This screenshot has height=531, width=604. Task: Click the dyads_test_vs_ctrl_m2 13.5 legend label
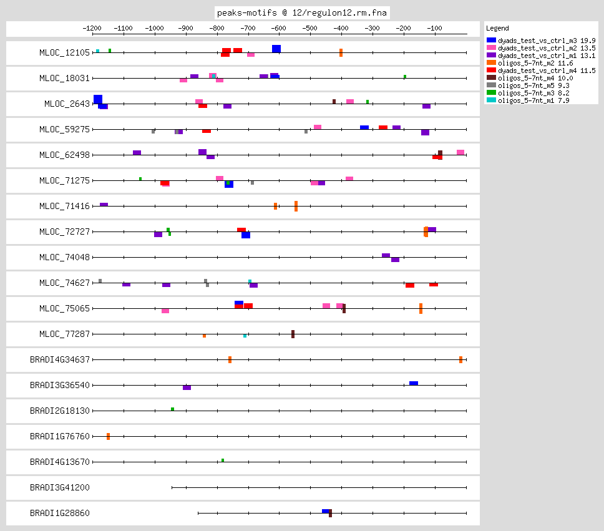tap(546, 47)
